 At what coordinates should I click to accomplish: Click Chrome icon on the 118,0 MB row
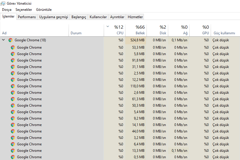point(13,86)
